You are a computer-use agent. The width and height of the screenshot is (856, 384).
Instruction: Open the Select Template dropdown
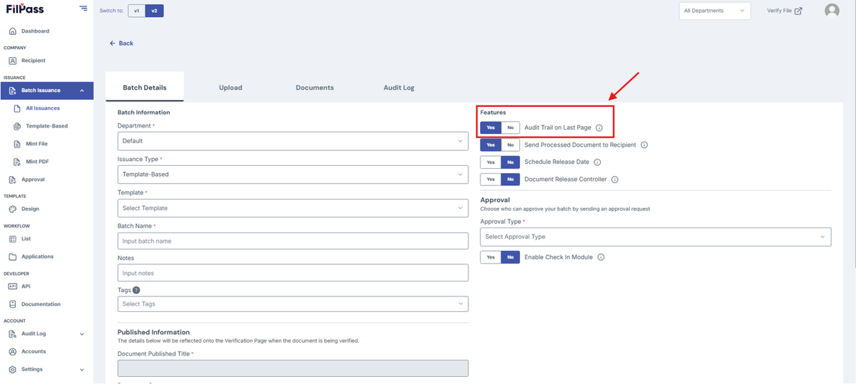coord(292,208)
